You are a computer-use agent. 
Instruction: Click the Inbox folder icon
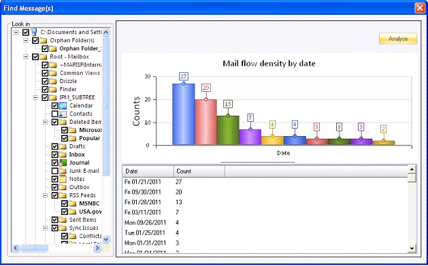tap(63, 154)
